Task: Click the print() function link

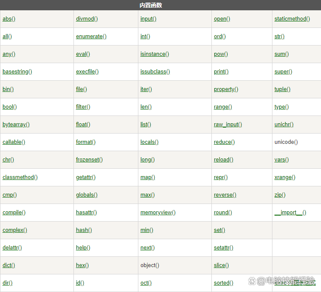Action: click(221, 72)
